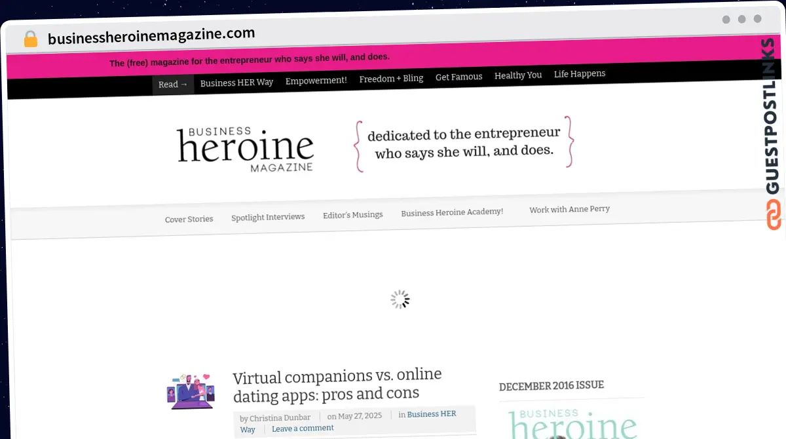Click the padlock icon beside the URL

(30, 39)
